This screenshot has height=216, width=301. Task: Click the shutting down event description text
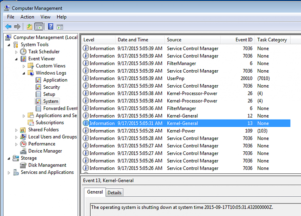tap(182, 207)
